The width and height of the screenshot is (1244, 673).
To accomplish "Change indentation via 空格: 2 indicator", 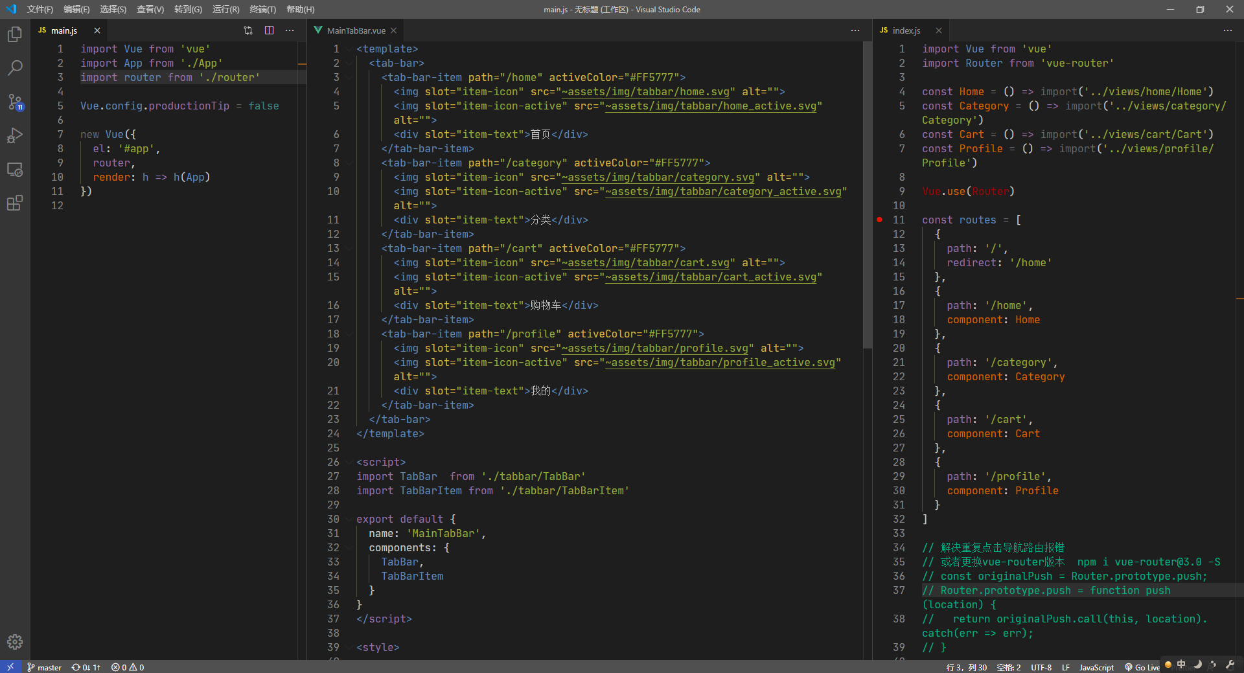I will pos(1009,667).
